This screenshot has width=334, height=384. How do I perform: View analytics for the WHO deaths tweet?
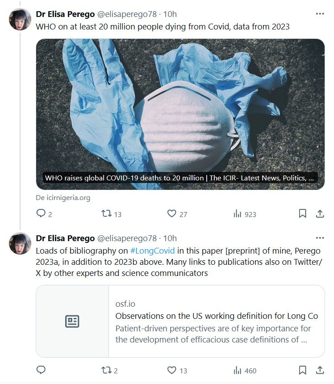tap(238, 214)
